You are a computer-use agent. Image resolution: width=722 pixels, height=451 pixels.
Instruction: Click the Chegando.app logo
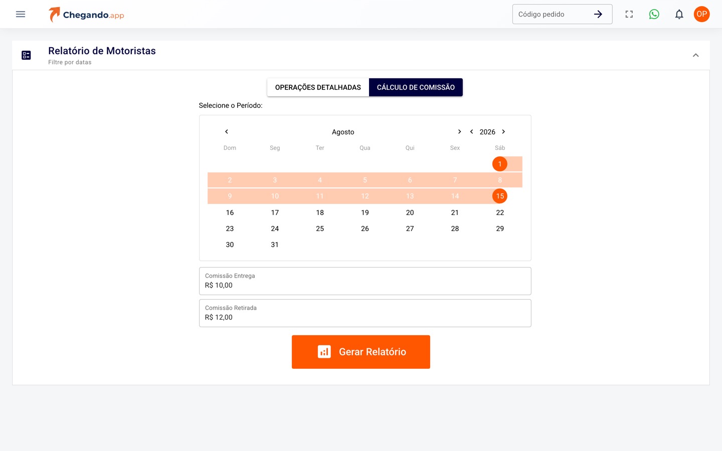coord(86,15)
